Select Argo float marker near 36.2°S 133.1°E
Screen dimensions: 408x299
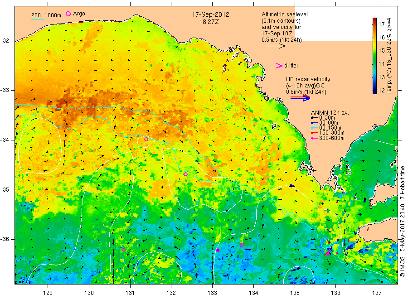pyautogui.click(x=218, y=251)
